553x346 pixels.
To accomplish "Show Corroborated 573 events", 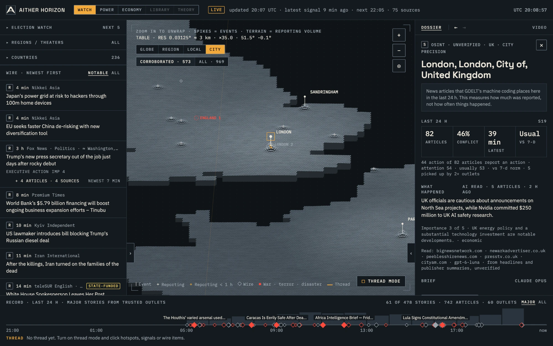I will 165,62.
